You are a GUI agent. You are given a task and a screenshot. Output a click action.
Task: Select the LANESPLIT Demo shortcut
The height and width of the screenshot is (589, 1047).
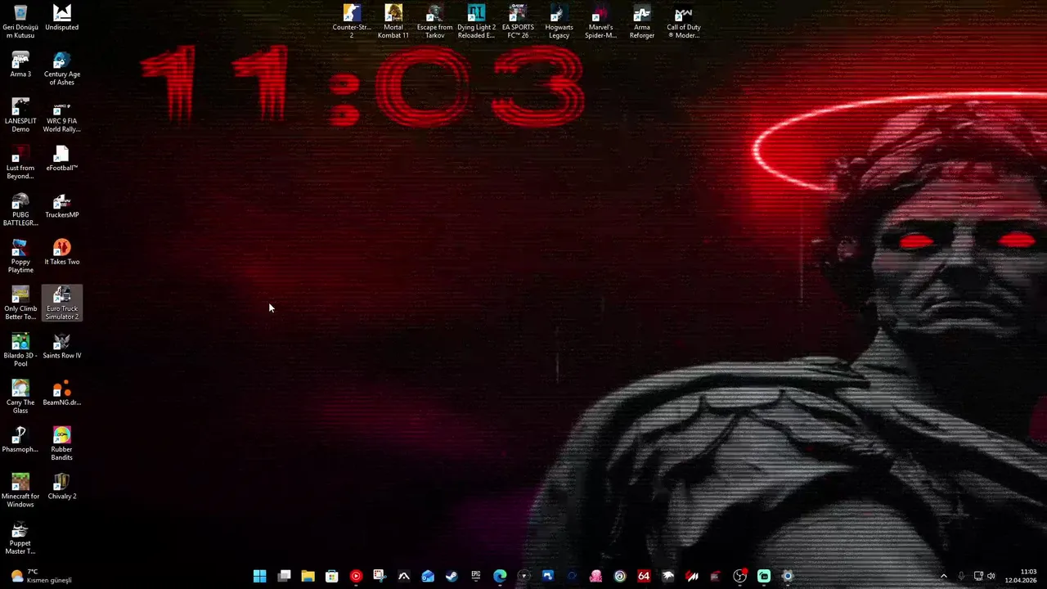click(20, 115)
